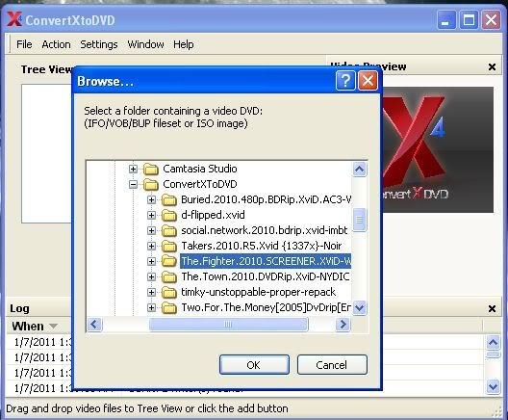Select The.Town.2010.DVDRip folder
Screen dimensions: 508x420
point(265,276)
